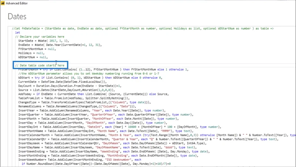Click the commented fnDateTable function line
Viewport: 296px width, 167px height.
[x=143, y=29]
